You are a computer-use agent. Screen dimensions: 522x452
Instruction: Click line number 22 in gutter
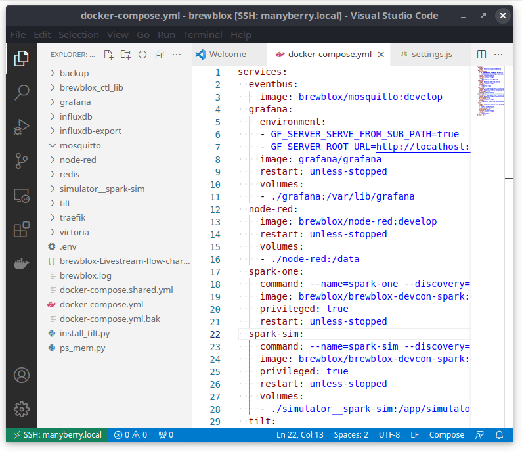pyautogui.click(x=215, y=334)
